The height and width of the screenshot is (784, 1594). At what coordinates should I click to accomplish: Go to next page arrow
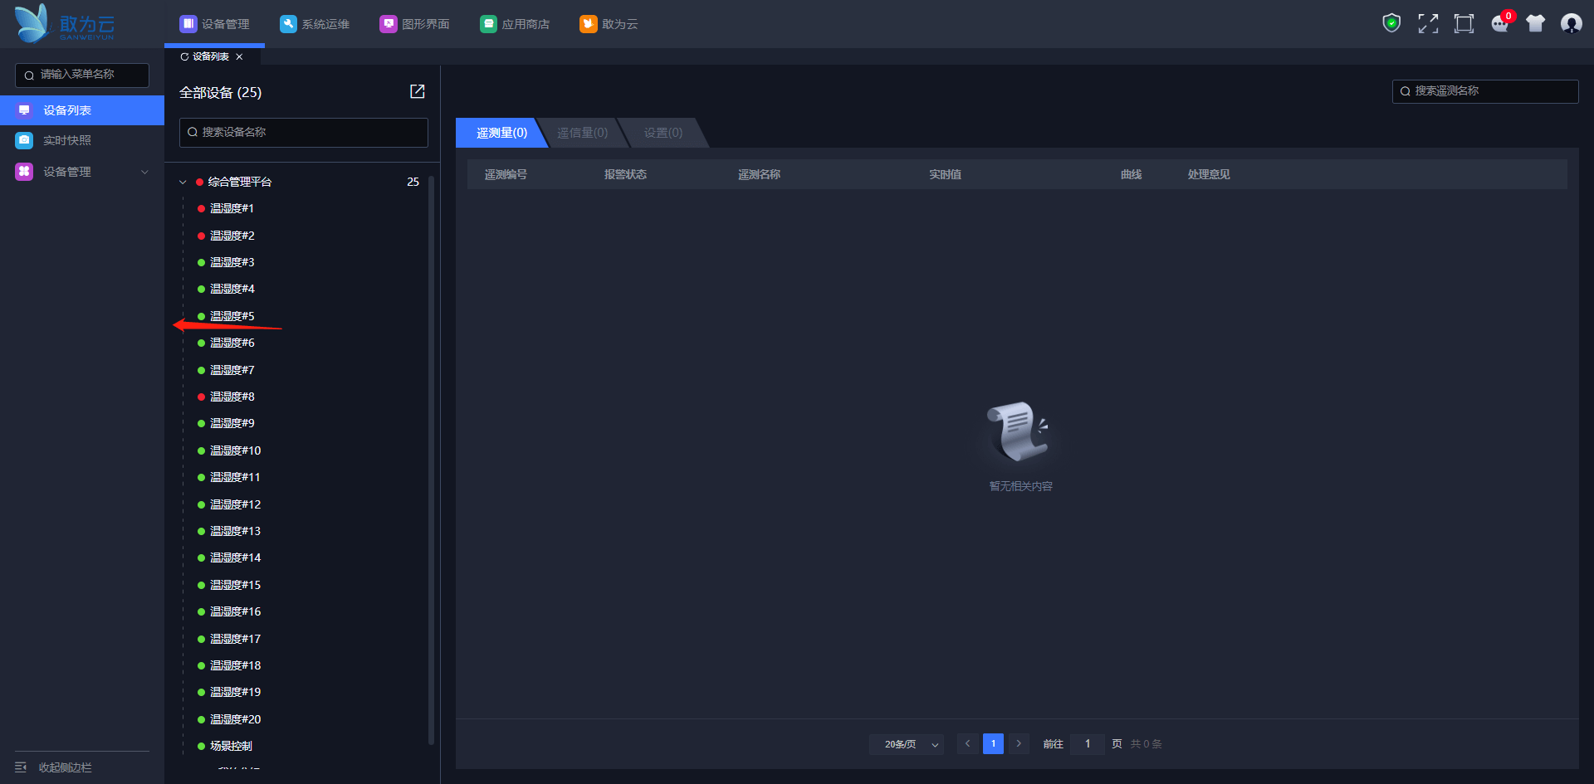(x=1019, y=744)
